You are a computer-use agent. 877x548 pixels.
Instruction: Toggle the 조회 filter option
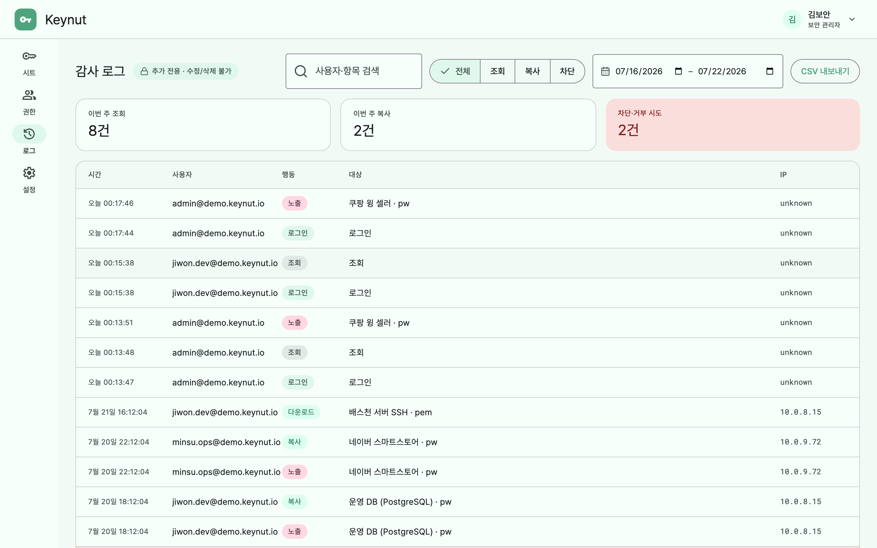point(498,71)
